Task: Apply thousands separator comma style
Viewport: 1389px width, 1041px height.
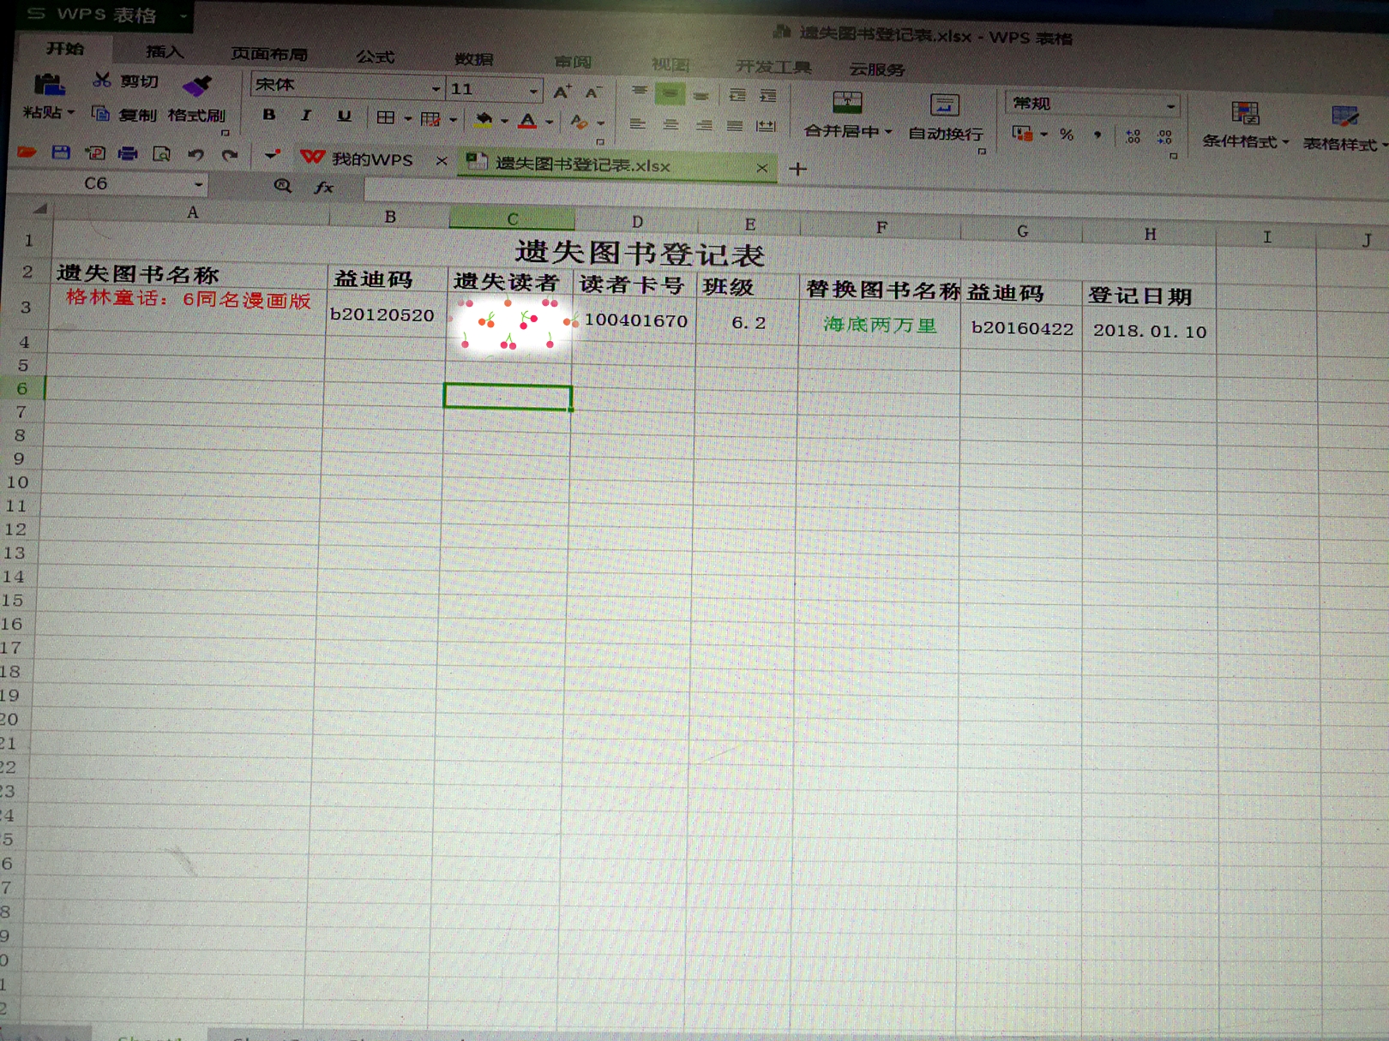Action: (x=1097, y=135)
